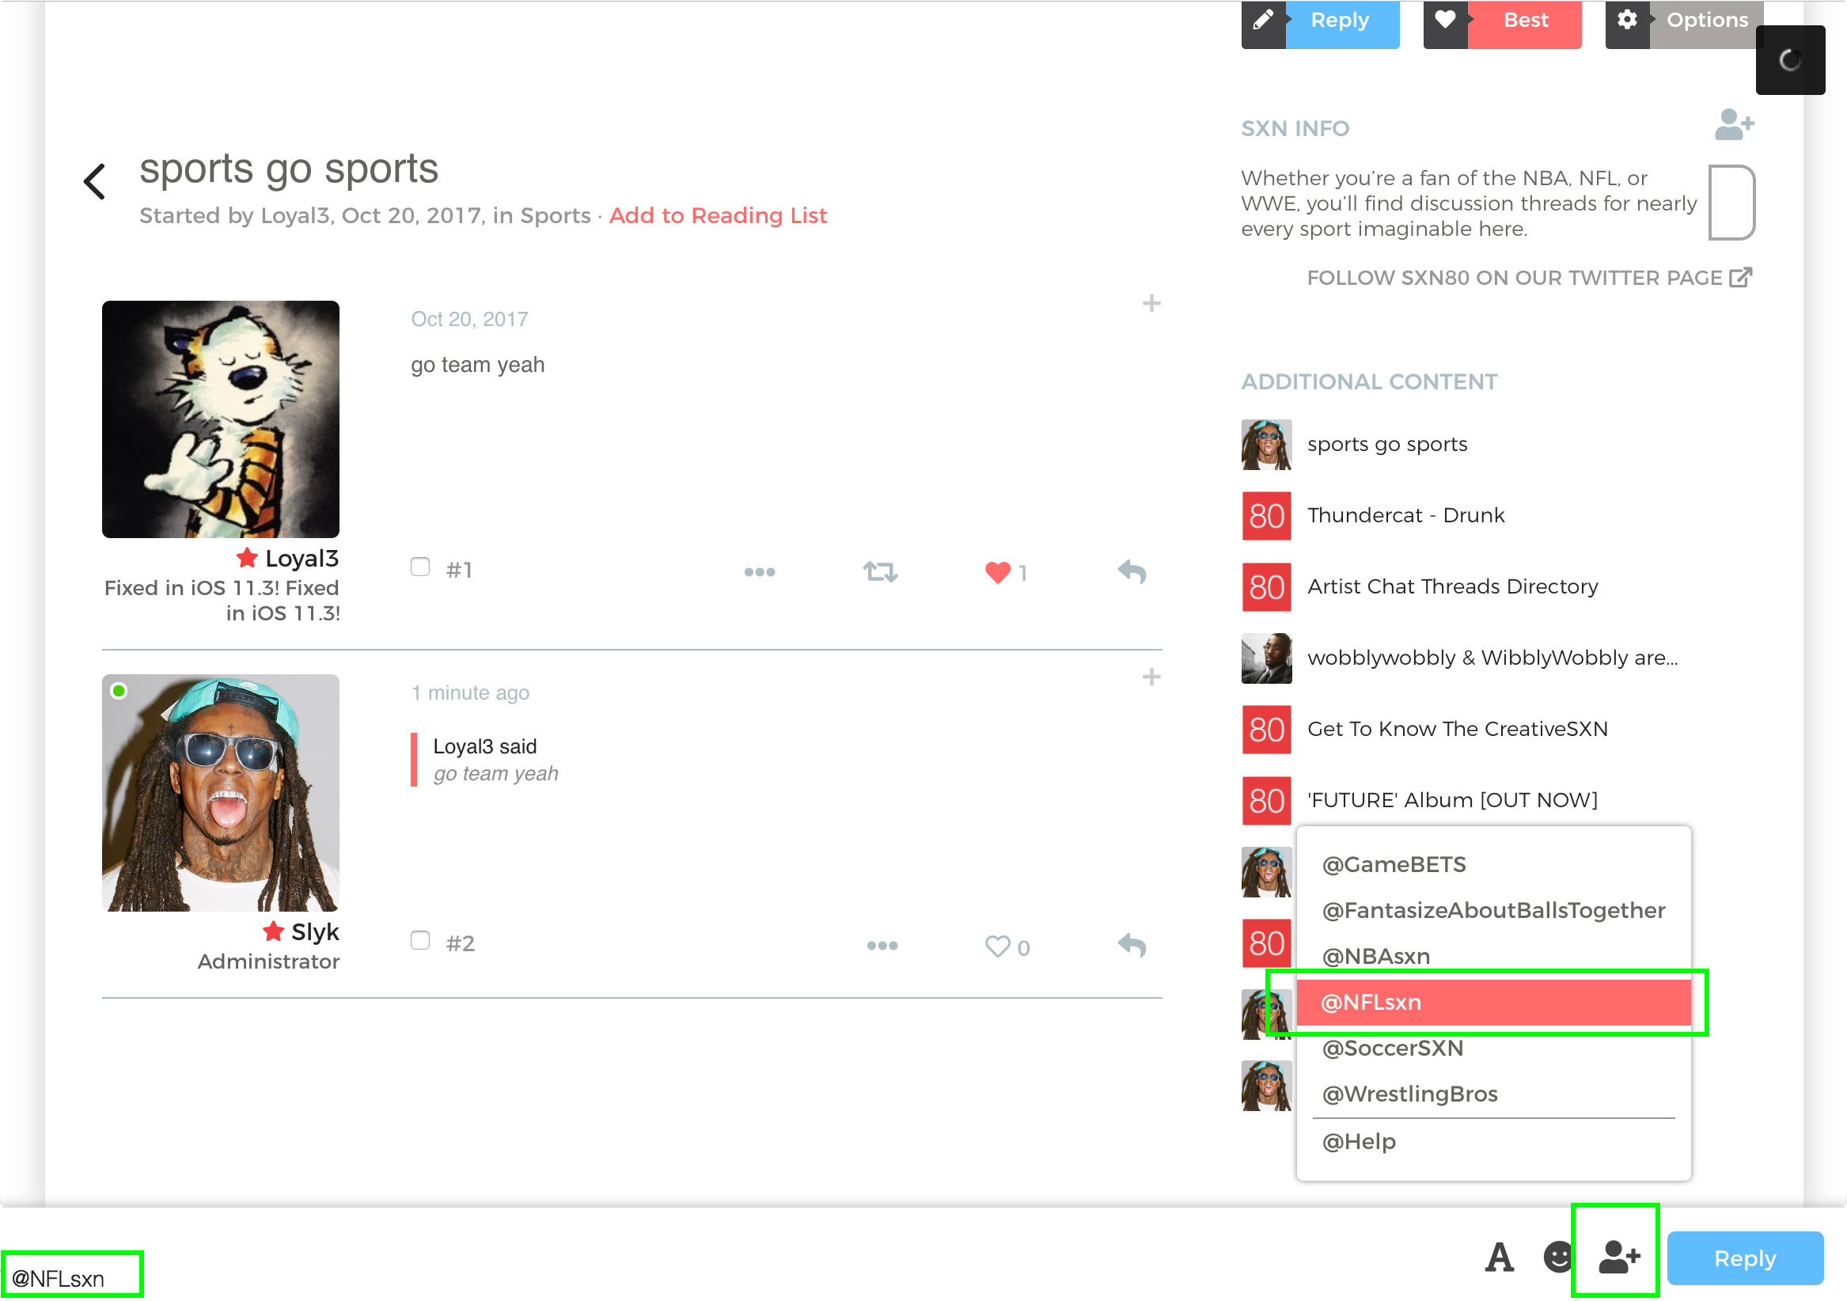Open wobblywobbly & WibblyWobbly thread

[x=1492, y=658]
